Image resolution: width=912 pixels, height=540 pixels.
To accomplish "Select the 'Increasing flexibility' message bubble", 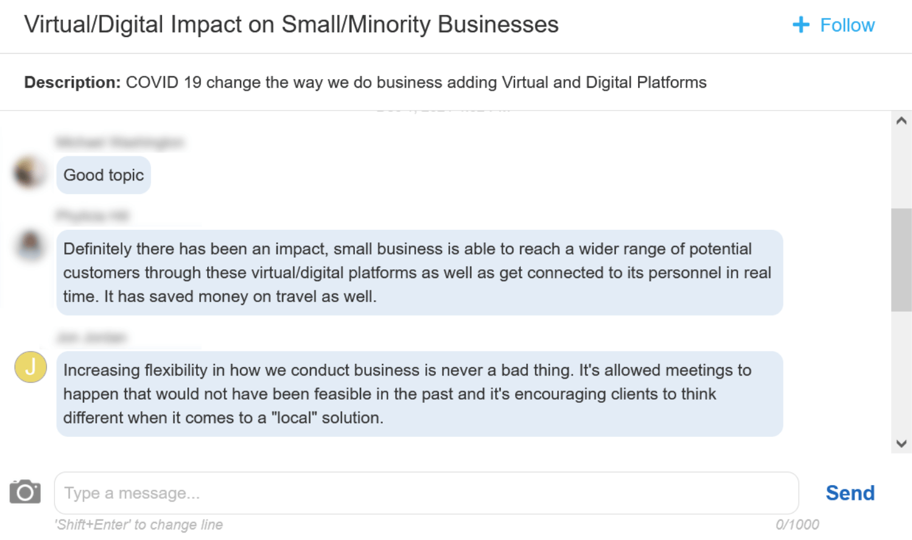I will (419, 394).
